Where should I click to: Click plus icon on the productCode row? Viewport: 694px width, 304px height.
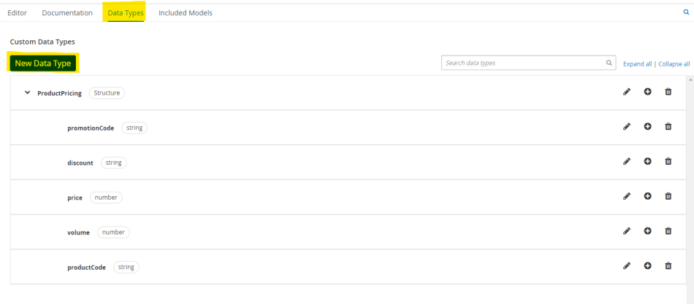647,265
